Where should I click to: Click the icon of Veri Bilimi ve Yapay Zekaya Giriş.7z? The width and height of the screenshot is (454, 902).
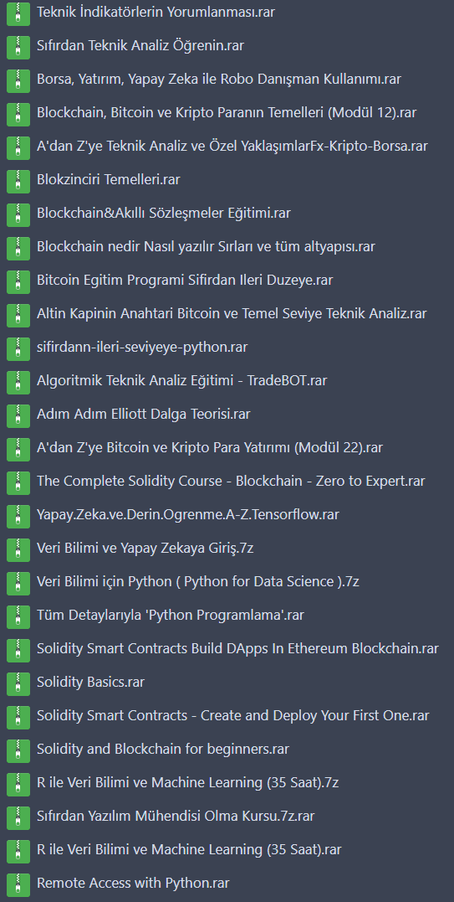18,549
